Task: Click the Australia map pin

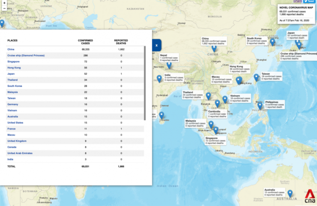Action: click(290, 194)
